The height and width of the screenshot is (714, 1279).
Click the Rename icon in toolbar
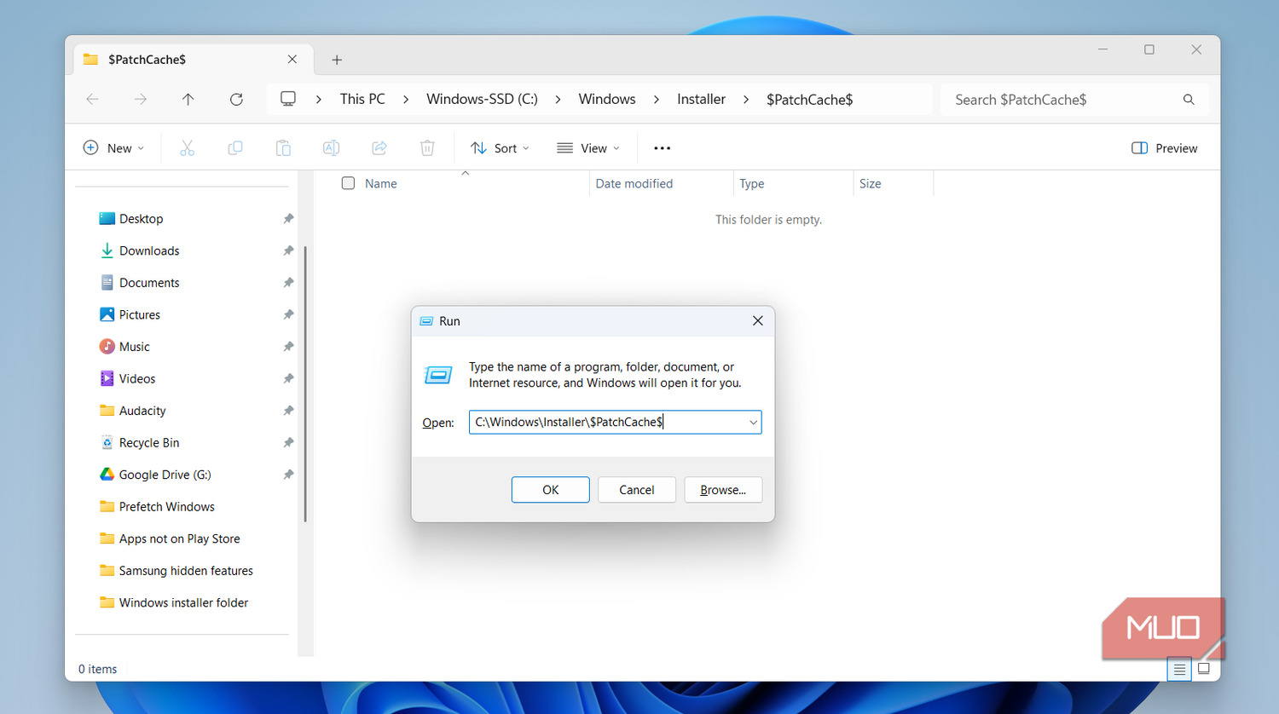point(331,148)
